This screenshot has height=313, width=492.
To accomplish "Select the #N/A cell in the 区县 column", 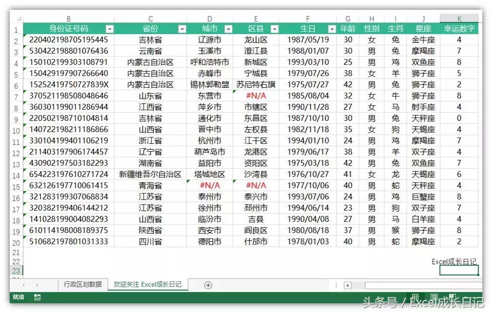I will click(256, 96).
